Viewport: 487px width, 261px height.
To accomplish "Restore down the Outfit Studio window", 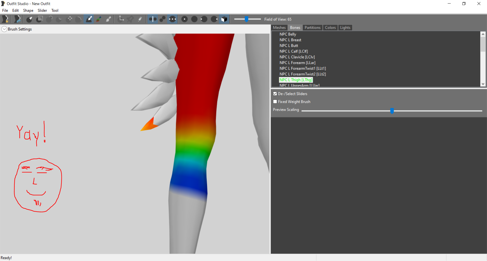I will [464, 4].
